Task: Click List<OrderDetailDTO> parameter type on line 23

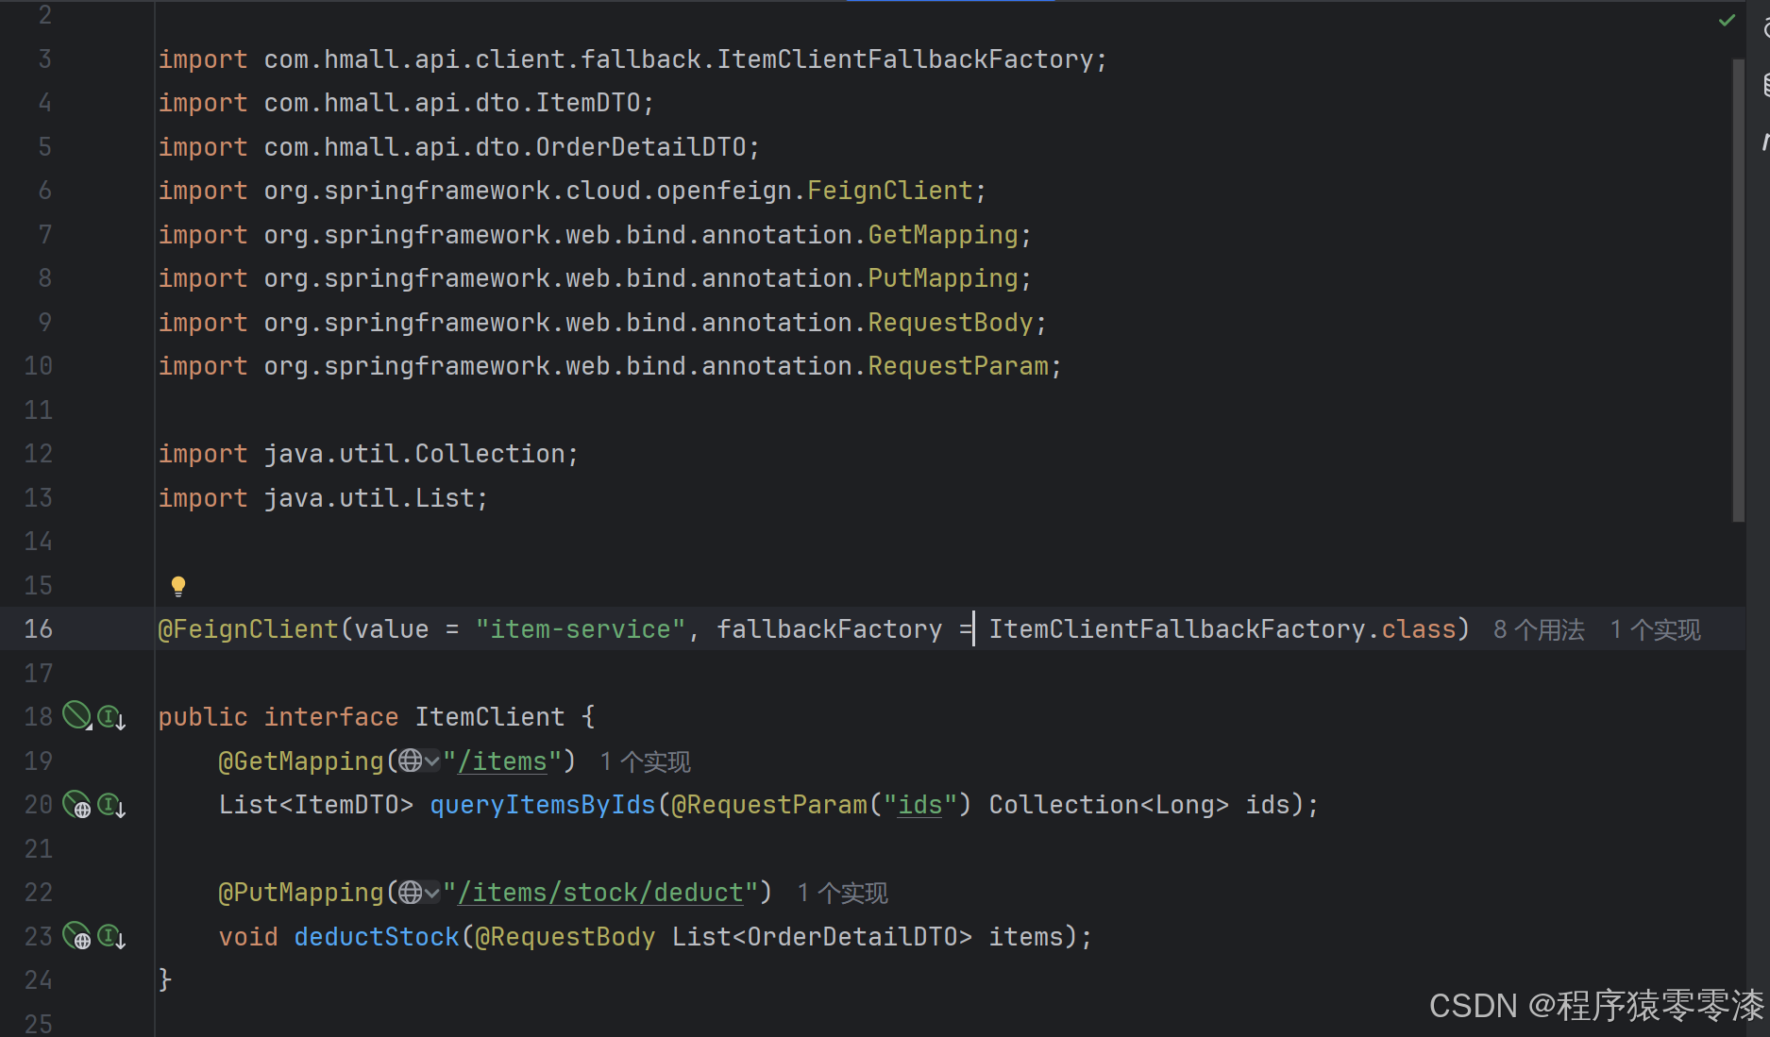Action: (822, 936)
